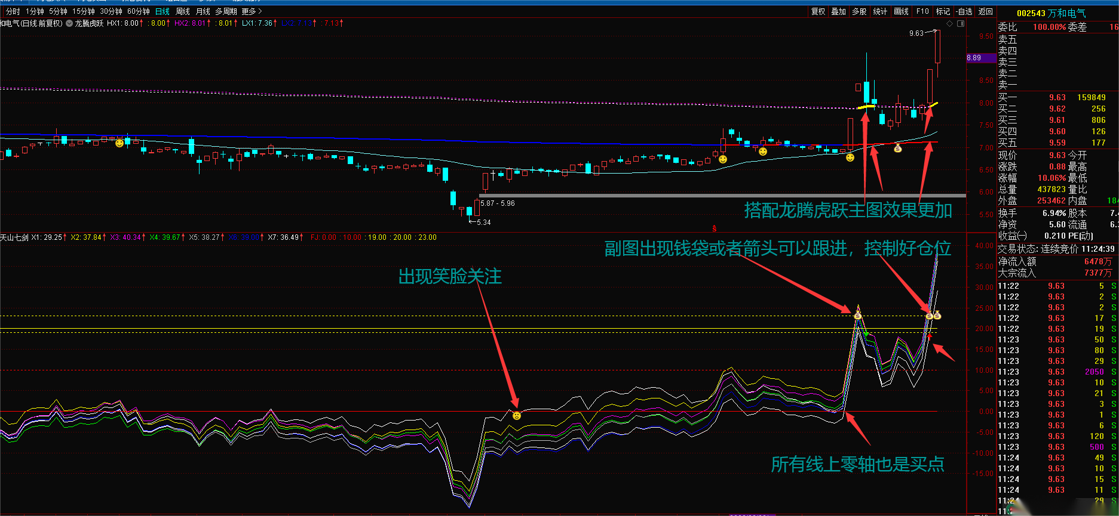This screenshot has width=1119, height=516.
Task: Switch to the 月线 monthly tab
Action: click(203, 11)
